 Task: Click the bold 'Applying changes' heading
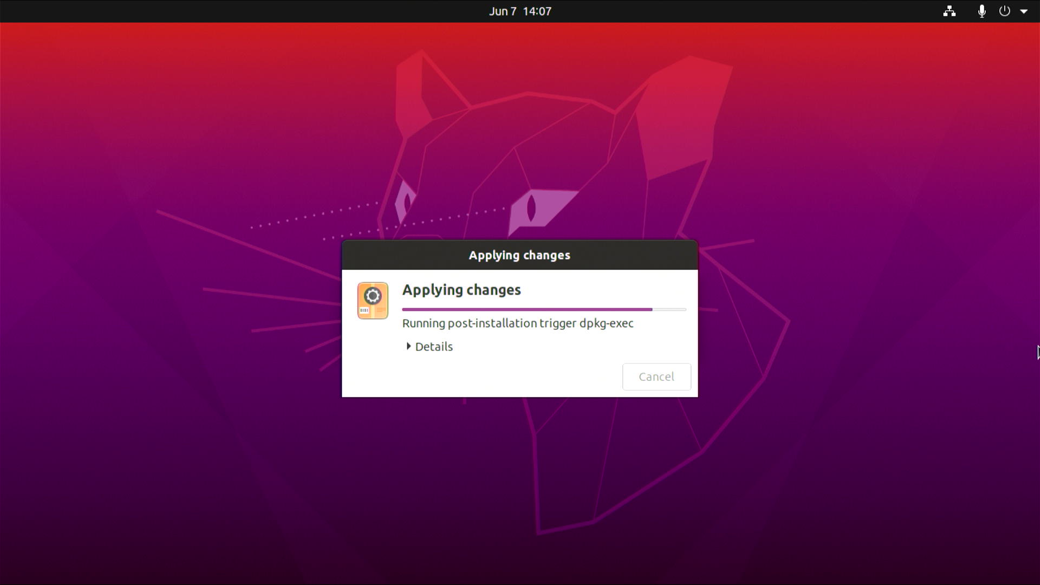(461, 290)
